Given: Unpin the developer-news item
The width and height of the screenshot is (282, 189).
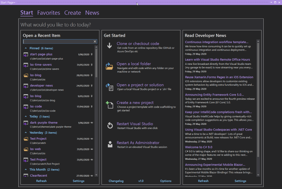Looking at the screenshot, I should point(92,86).
